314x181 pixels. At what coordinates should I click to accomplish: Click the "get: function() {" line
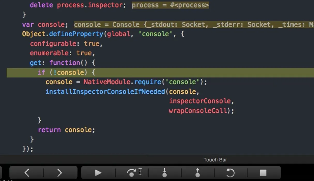coord(63,63)
